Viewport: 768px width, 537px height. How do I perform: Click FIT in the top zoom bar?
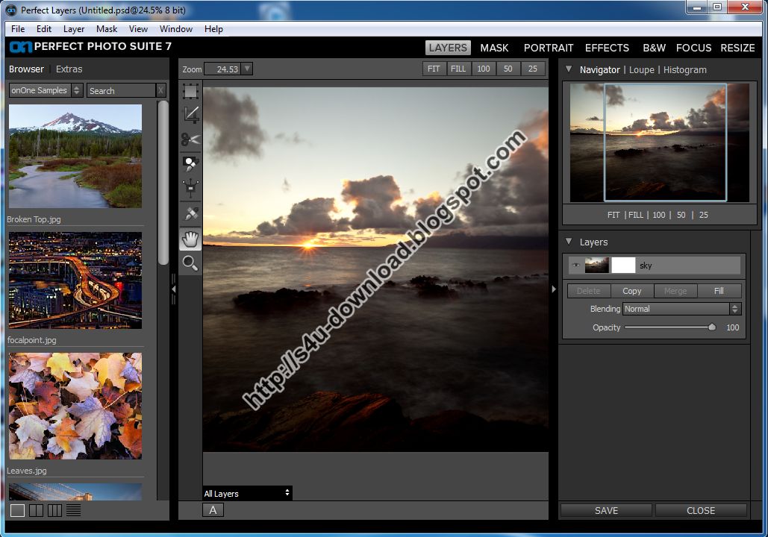coord(434,69)
